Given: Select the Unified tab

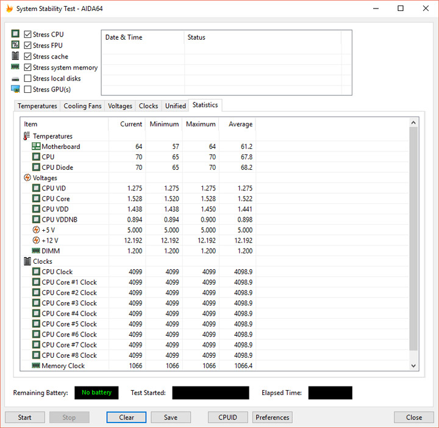Looking at the screenshot, I should coord(175,106).
